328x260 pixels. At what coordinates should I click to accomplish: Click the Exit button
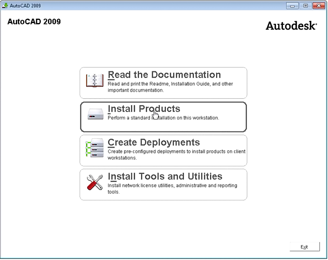305,247
